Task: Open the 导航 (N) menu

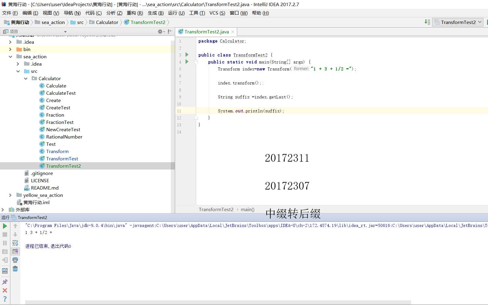Action: pyautogui.click(x=72, y=13)
